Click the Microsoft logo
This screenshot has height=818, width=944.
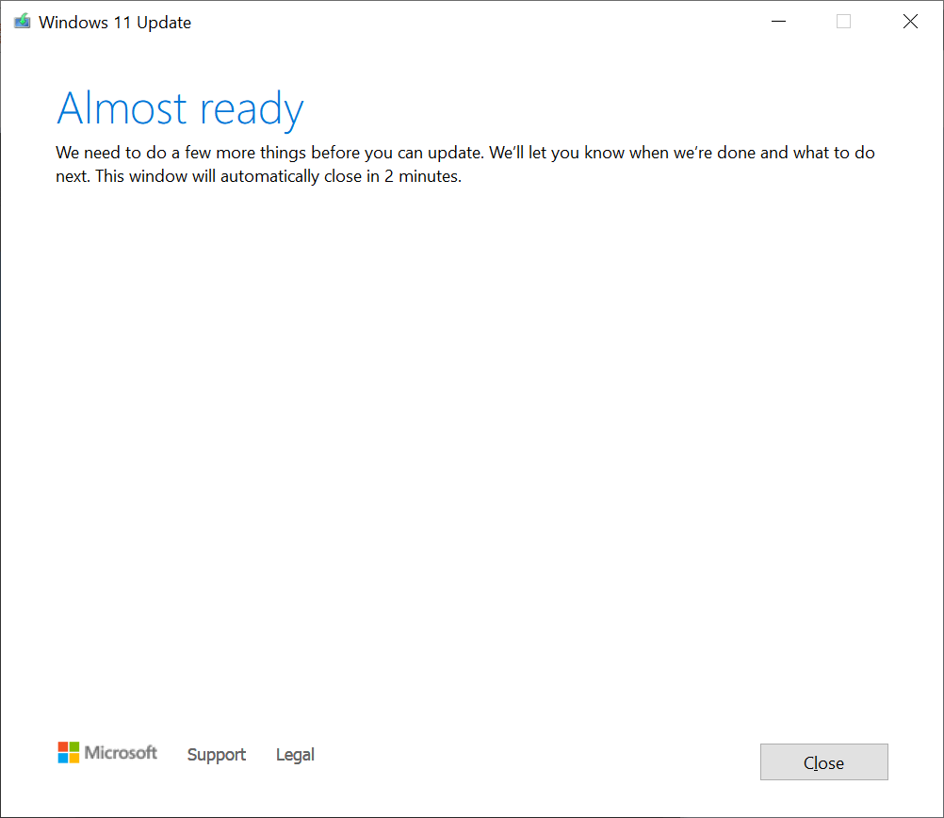[107, 752]
